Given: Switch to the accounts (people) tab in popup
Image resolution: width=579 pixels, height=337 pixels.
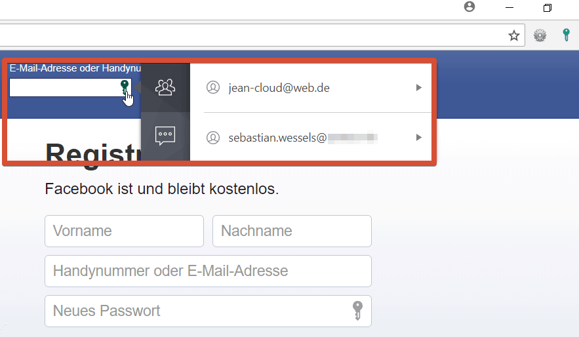Looking at the screenshot, I should (165, 87).
